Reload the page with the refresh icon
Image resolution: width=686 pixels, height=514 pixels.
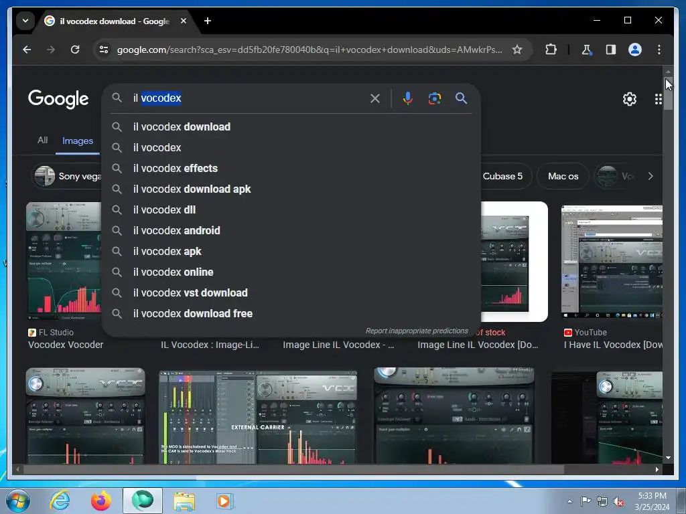click(75, 50)
